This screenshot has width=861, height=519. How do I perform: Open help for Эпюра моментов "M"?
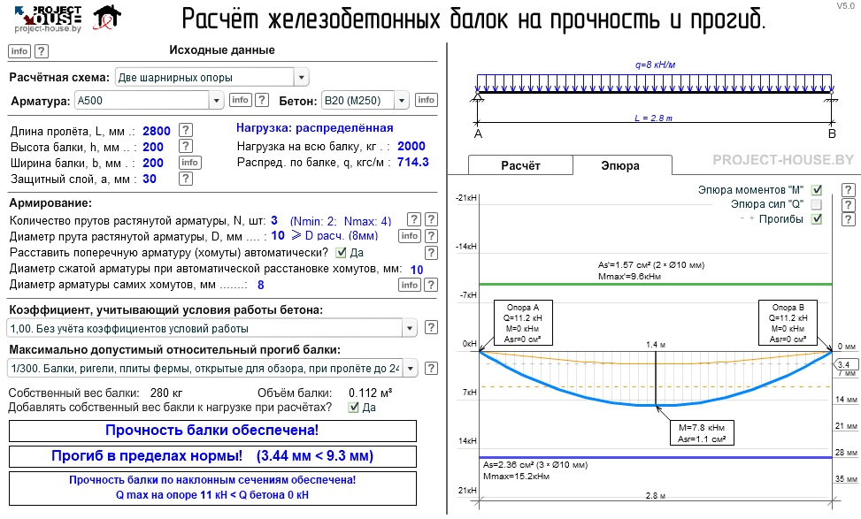(x=849, y=190)
